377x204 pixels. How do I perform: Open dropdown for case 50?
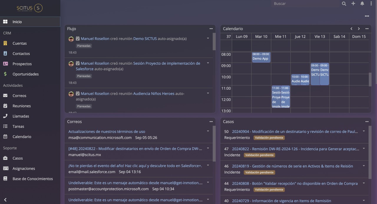tap(364, 131)
